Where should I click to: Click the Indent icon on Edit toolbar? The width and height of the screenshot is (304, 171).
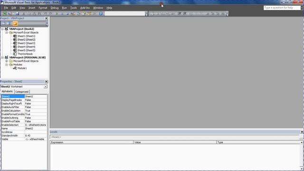180,14
